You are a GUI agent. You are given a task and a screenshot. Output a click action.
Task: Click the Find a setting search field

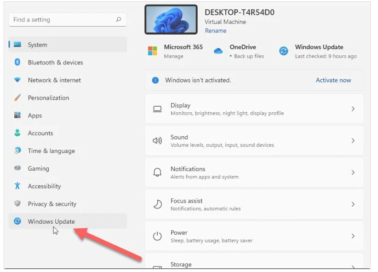[62, 20]
